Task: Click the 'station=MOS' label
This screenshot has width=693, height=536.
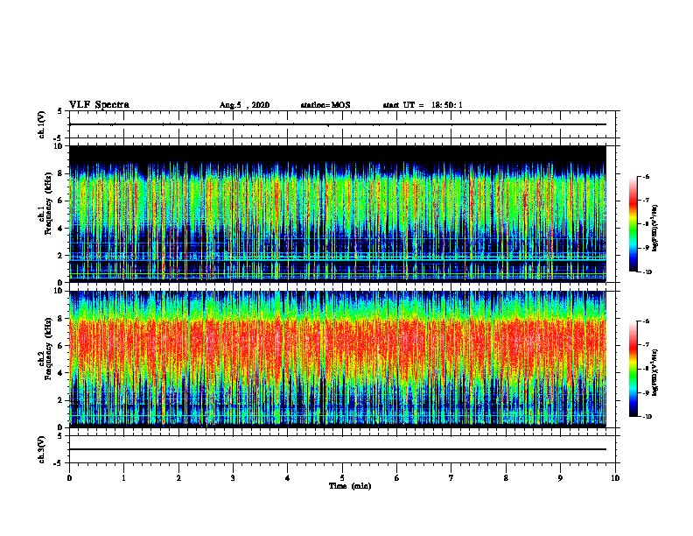Action: pyautogui.click(x=325, y=105)
